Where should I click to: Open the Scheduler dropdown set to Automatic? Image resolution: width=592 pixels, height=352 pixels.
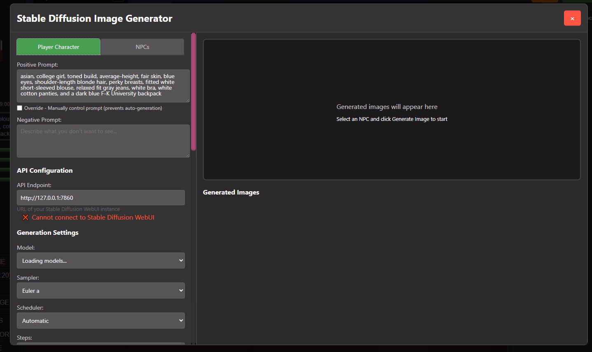(x=101, y=321)
